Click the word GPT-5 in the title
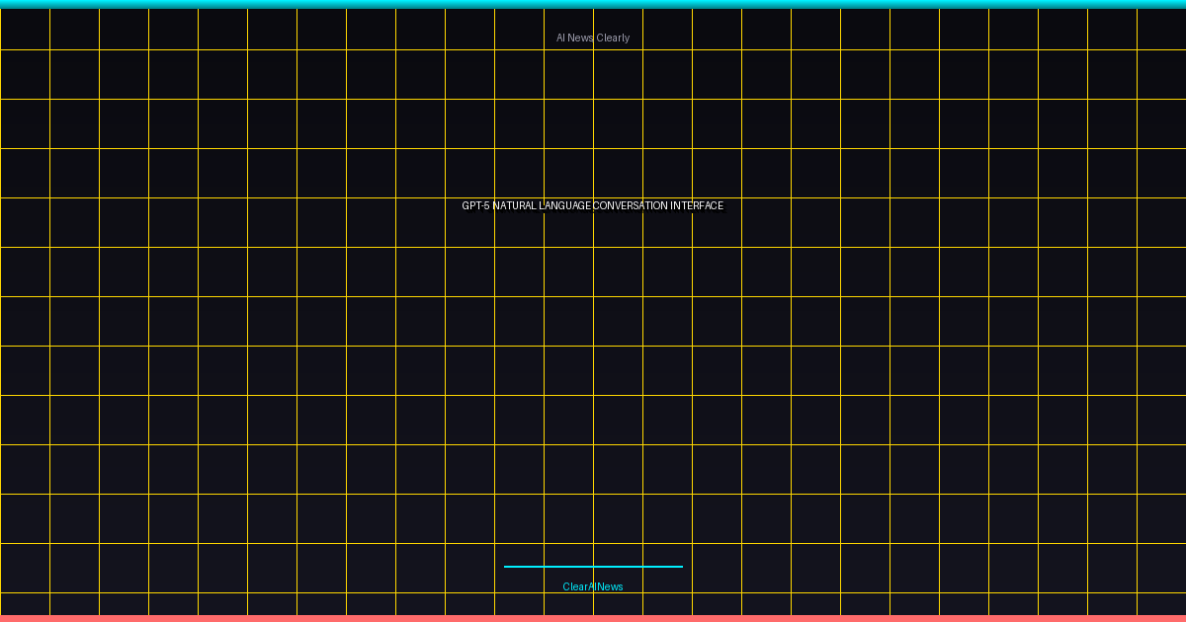 (475, 205)
